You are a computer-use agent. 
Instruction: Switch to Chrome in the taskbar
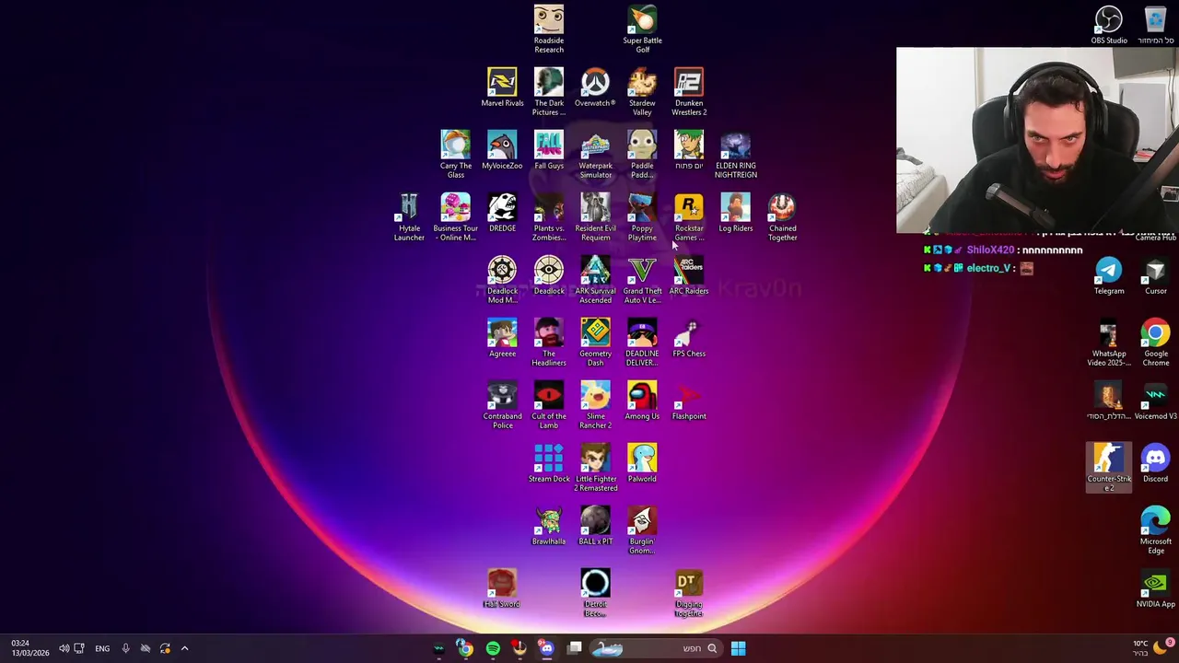[x=466, y=648]
